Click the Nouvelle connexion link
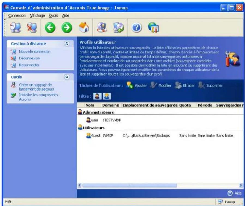The width and height of the screenshot is (245, 206). tap(35, 52)
